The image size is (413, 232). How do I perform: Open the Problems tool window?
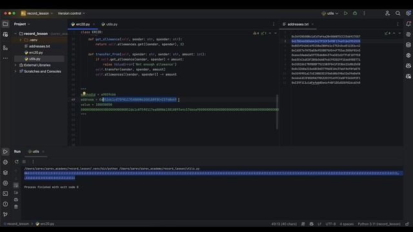(5, 204)
